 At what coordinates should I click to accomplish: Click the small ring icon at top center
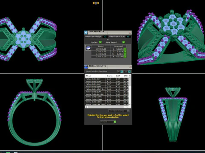click(x=96, y=3)
